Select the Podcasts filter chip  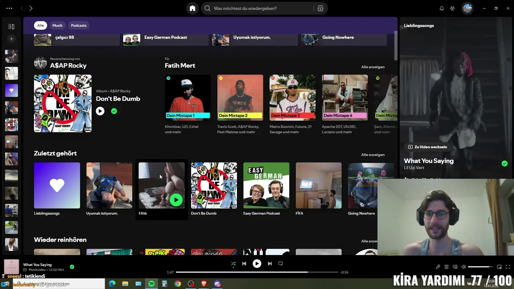pos(79,25)
